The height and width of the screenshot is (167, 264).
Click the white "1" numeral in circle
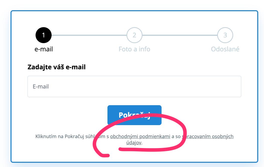coord(43,35)
